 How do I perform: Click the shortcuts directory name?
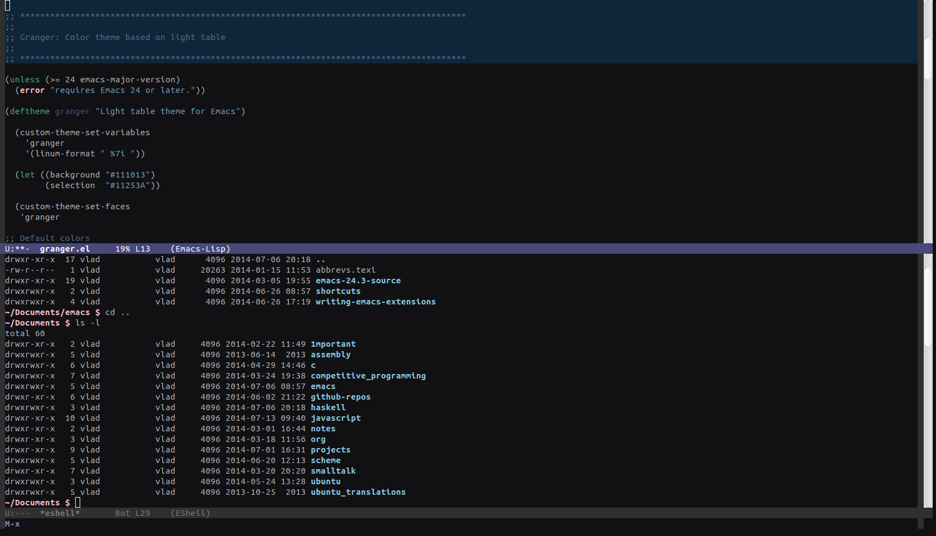[338, 291]
